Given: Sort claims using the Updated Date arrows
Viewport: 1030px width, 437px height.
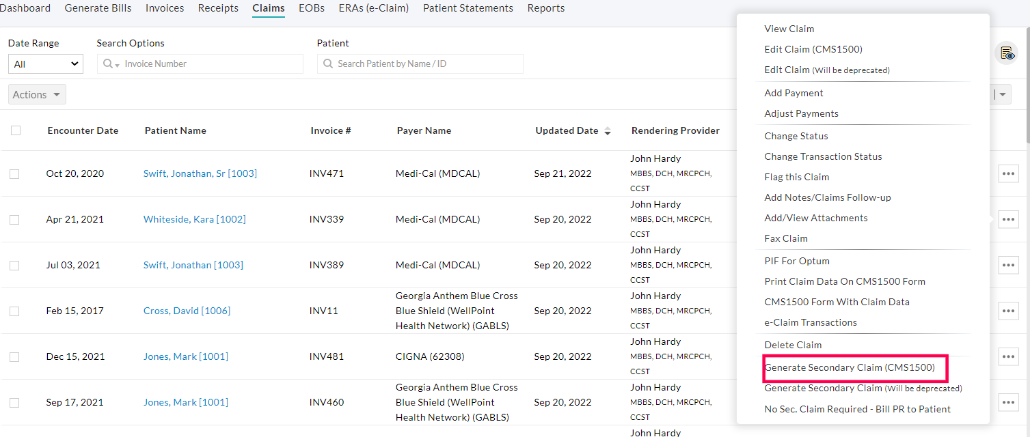Looking at the screenshot, I should [607, 132].
